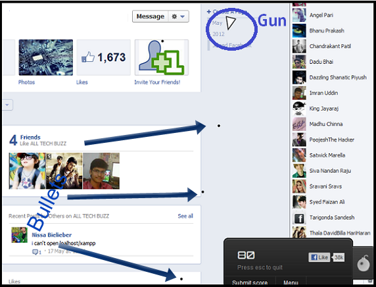This screenshot has width=376, height=287.
Task: Click the Invite Your Friends plus-one icon
Action: pos(162,57)
